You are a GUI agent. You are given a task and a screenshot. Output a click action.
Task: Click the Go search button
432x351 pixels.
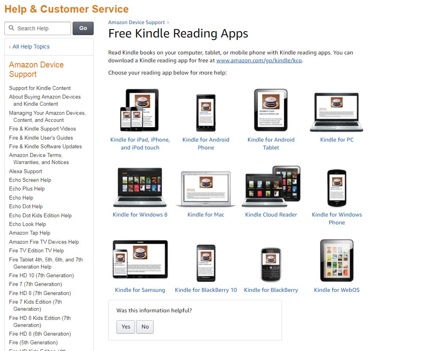click(x=83, y=28)
